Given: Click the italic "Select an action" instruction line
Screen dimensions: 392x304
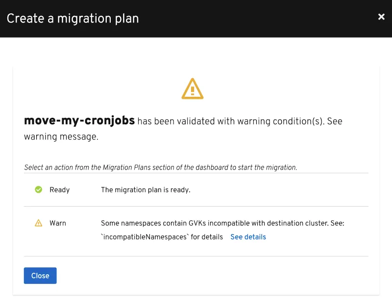Looking at the screenshot, I should click(x=160, y=167).
